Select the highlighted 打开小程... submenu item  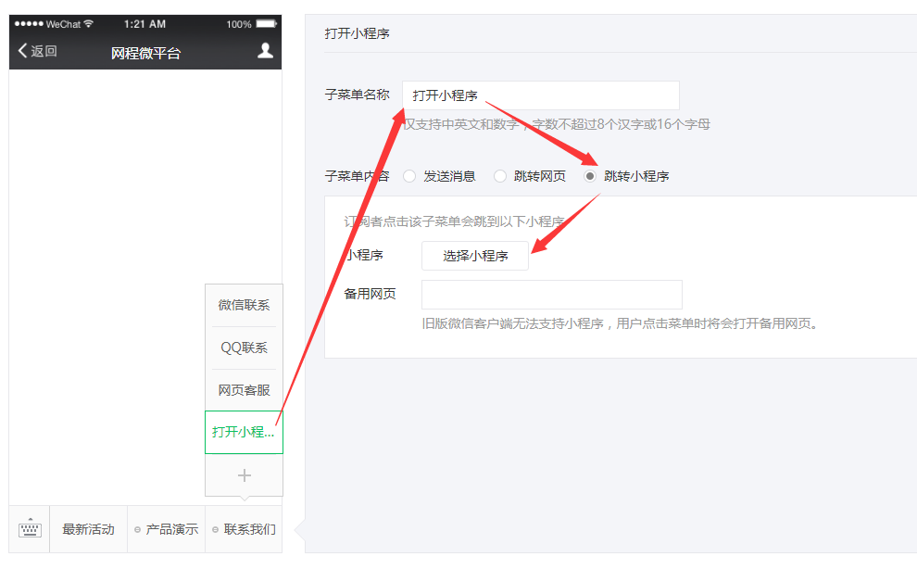(244, 432)
